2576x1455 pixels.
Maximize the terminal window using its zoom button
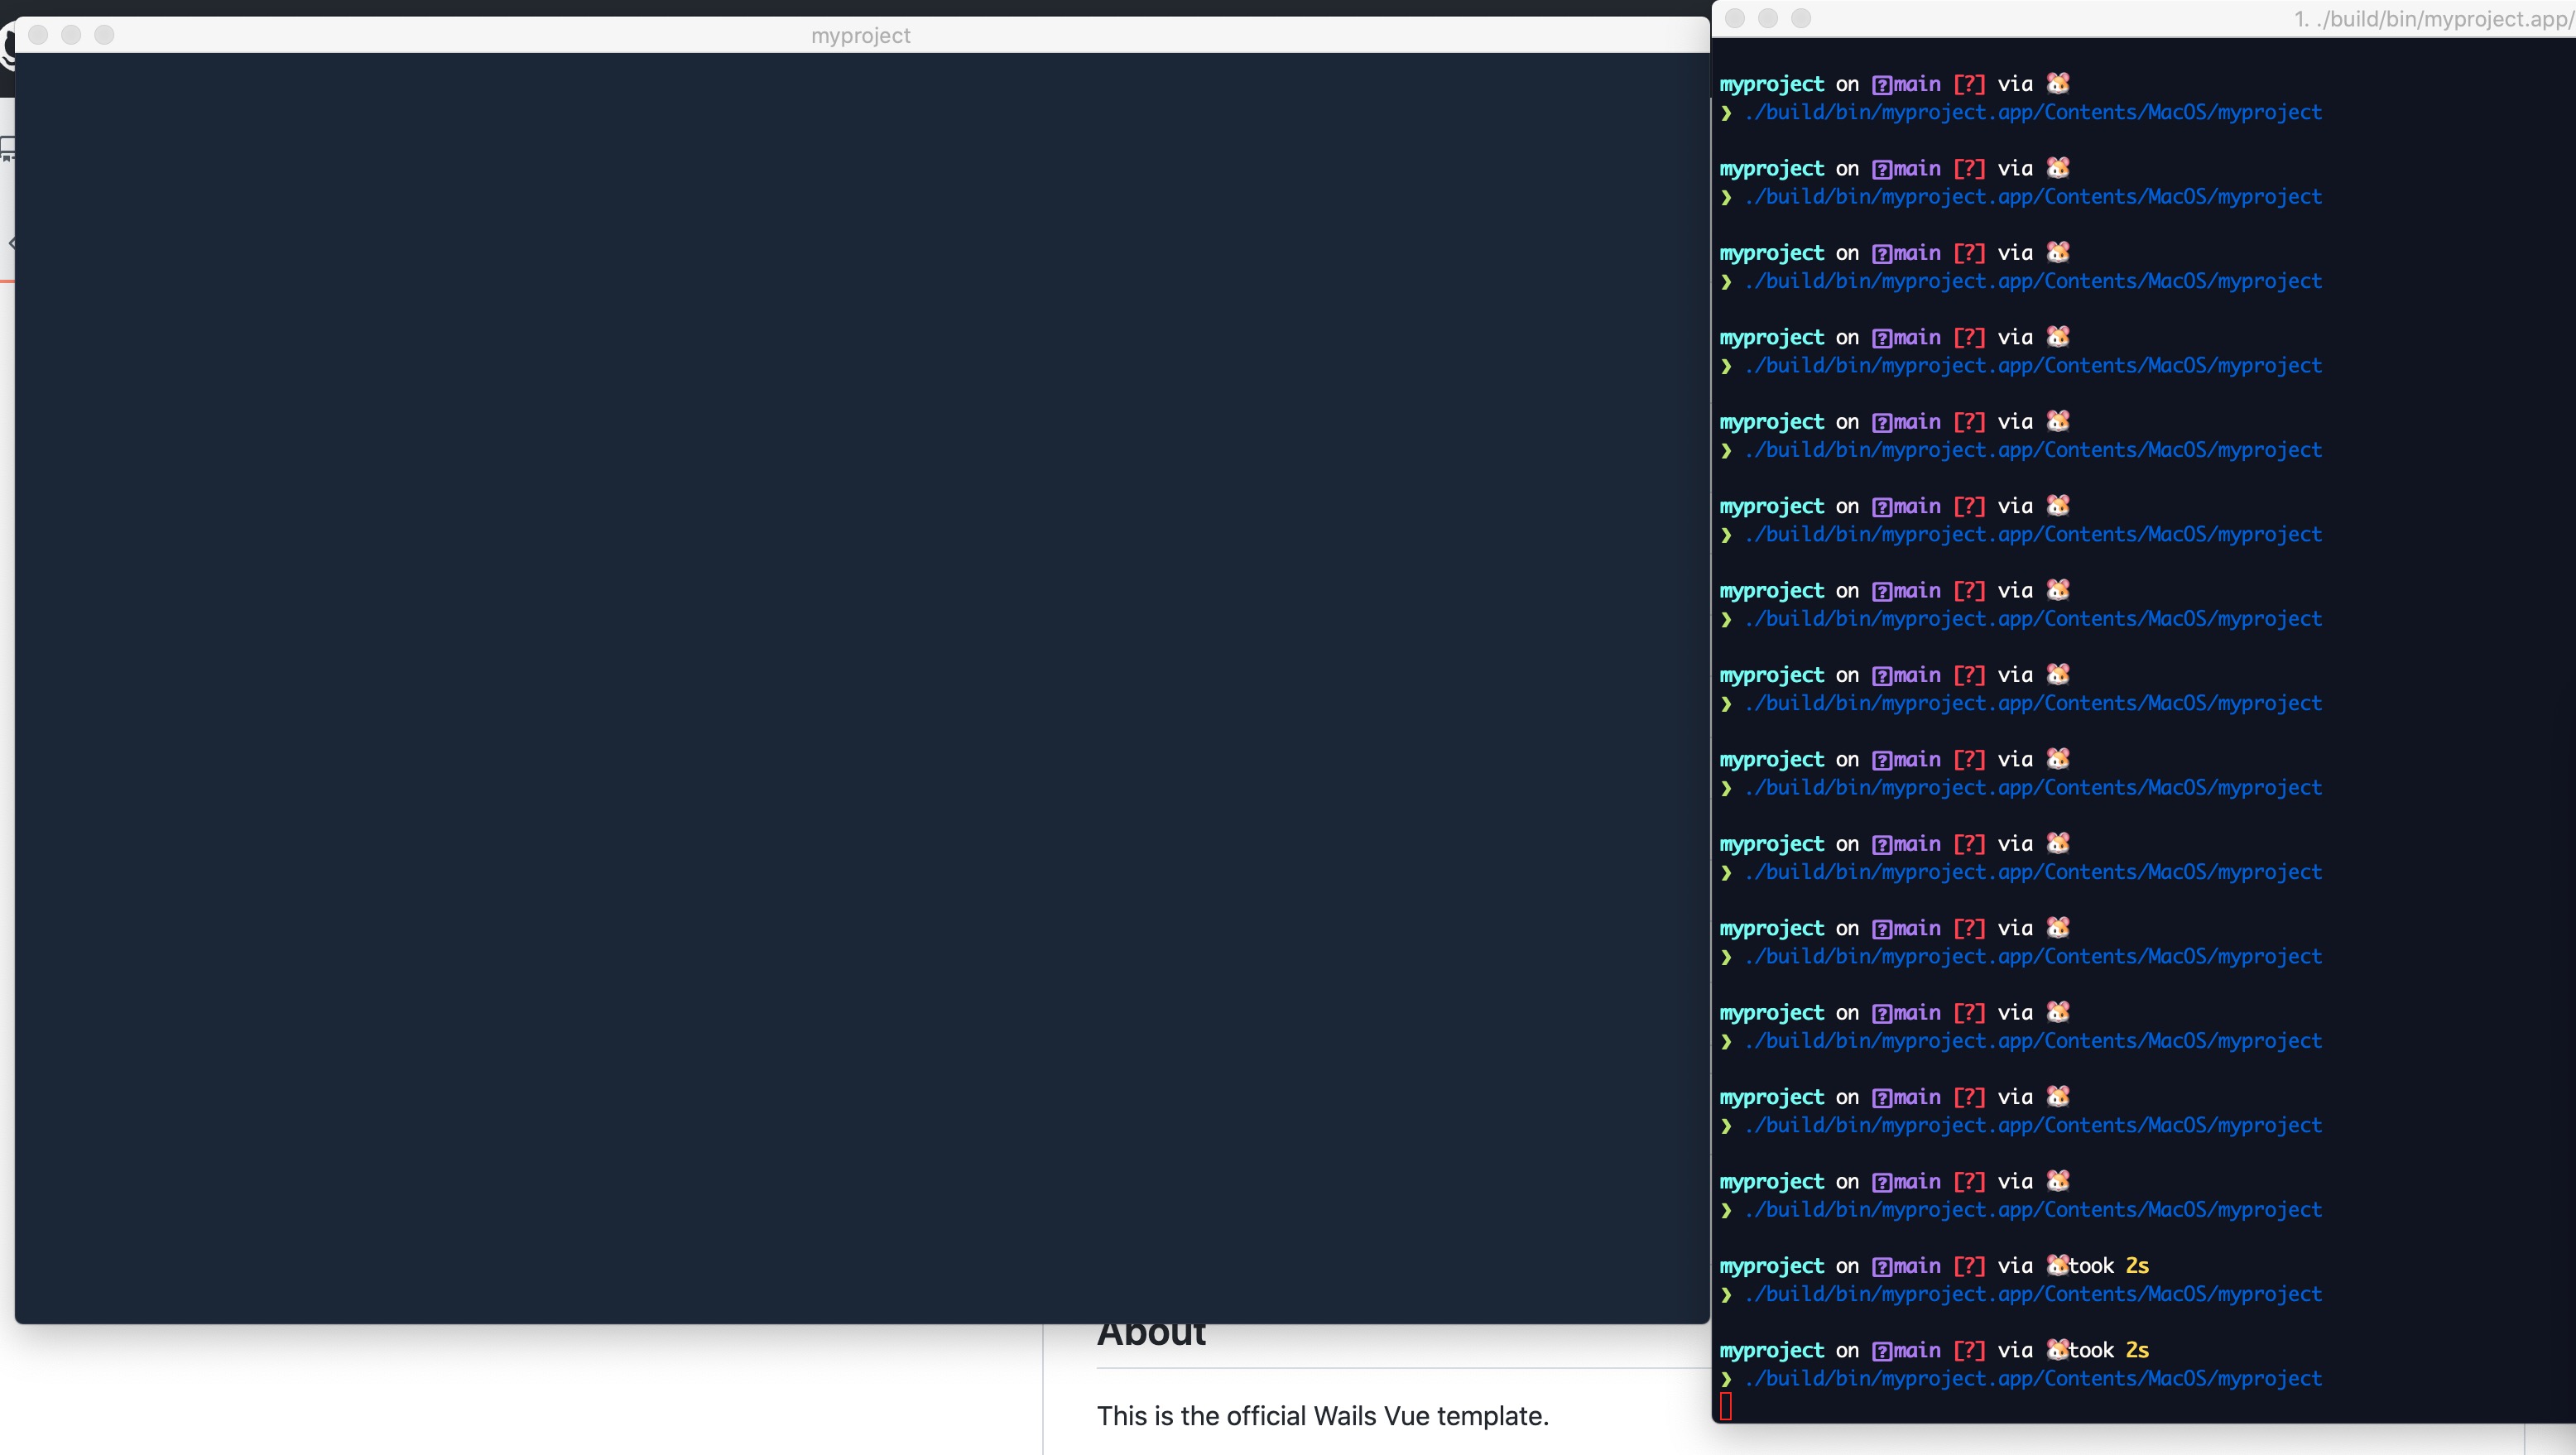[x=1801, y=18]
